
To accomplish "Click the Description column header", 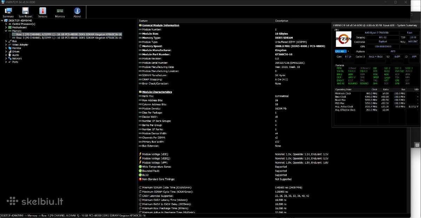I will [282, 21].
